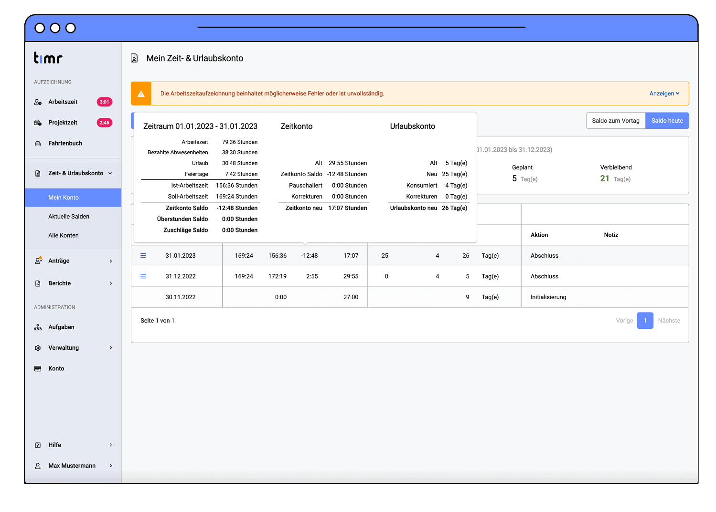716x512 pixels.
Task: Click the 3:01 Arbeitszeit timer badge
Action: tap(104, 102)
